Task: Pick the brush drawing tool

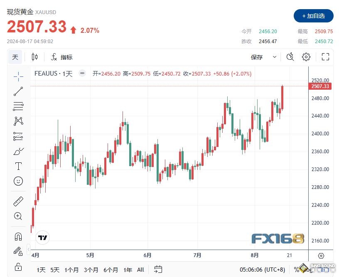Action: click(x=18, y=152)
